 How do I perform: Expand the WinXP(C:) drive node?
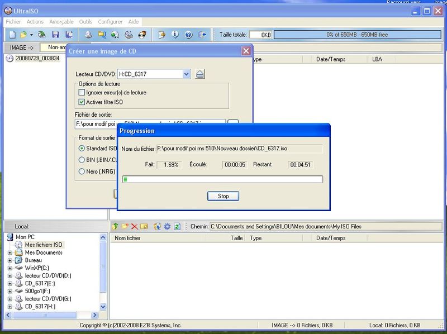[x=9, y=268]
